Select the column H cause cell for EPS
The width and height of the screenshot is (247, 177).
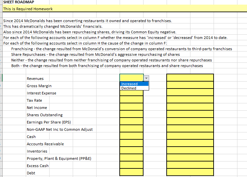pyautogui.click(x=190, y=121)
